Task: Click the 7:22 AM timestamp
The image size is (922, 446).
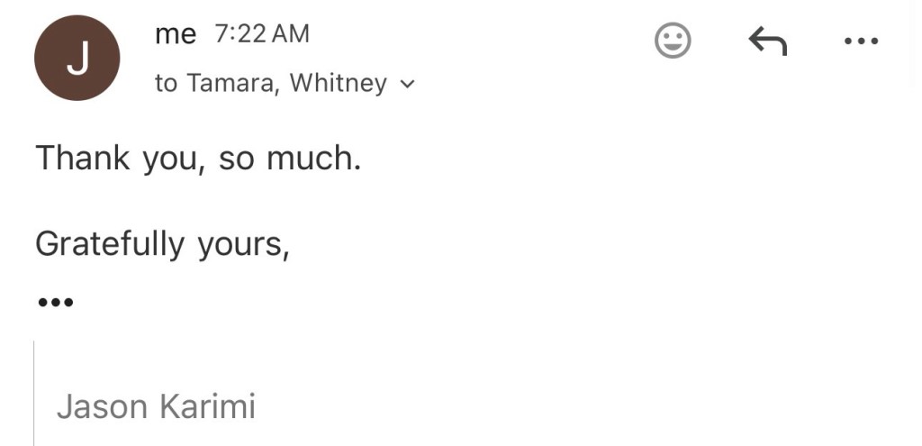Action: [262, 34]
